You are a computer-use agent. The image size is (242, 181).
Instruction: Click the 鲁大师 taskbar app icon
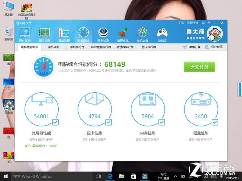[145, 176]
